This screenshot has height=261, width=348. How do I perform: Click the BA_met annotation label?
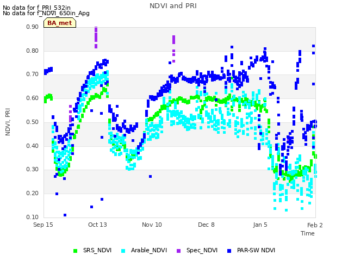[x=60, y=23]
